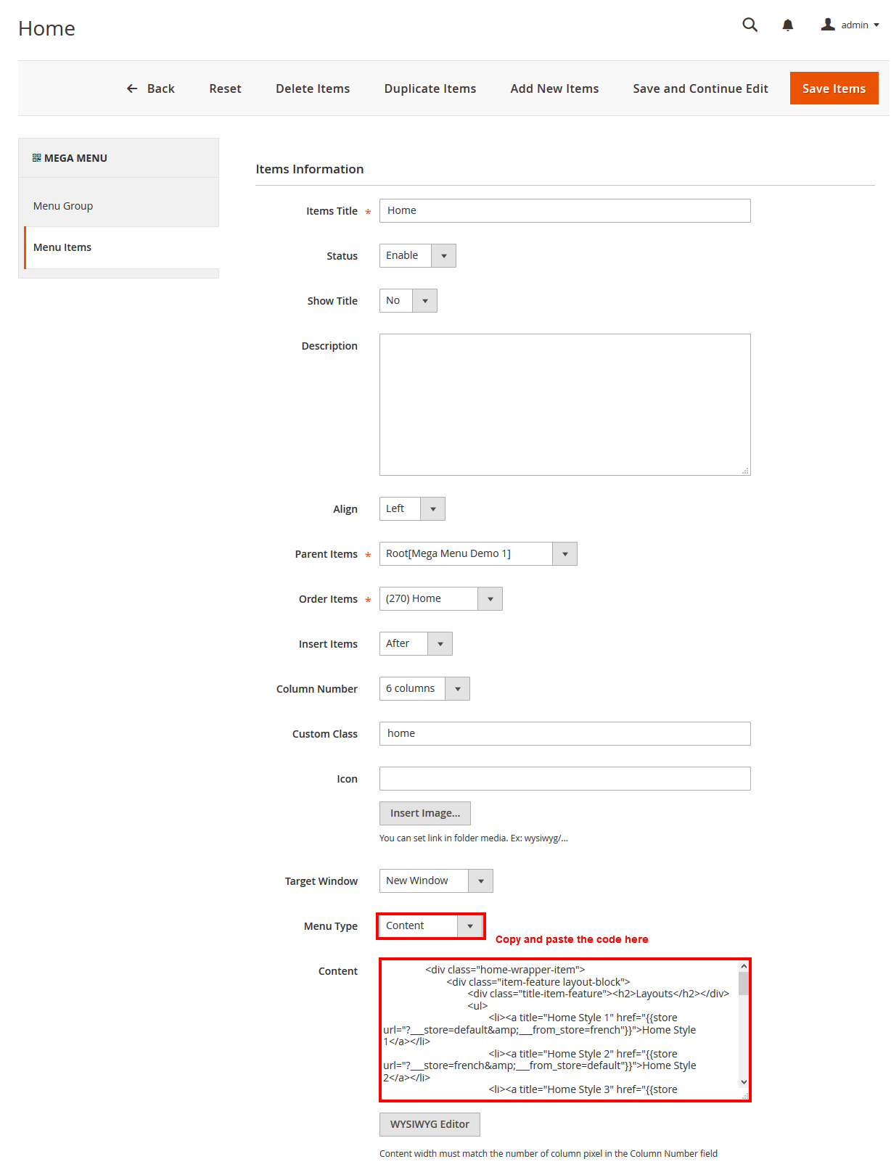Click the orange Save Items button
The height and width of the screenshot is (1167, 891).
tap(834, 88)
